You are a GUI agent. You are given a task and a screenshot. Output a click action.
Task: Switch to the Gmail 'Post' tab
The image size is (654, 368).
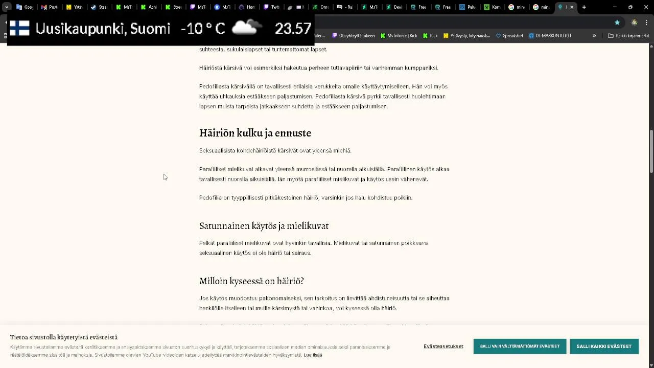(x=49, y=7)
